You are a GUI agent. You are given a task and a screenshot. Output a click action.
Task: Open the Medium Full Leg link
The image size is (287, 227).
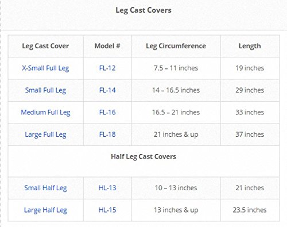[x=45, y=113]
